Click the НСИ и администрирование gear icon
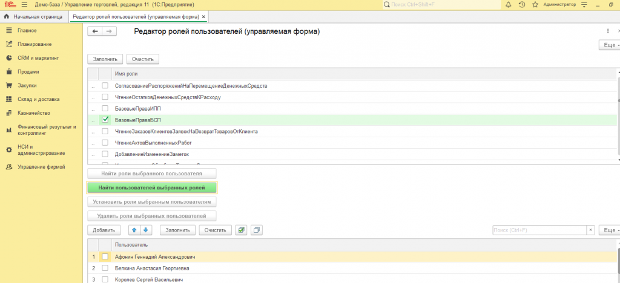The image size is (620, 283). coord(8,150)
